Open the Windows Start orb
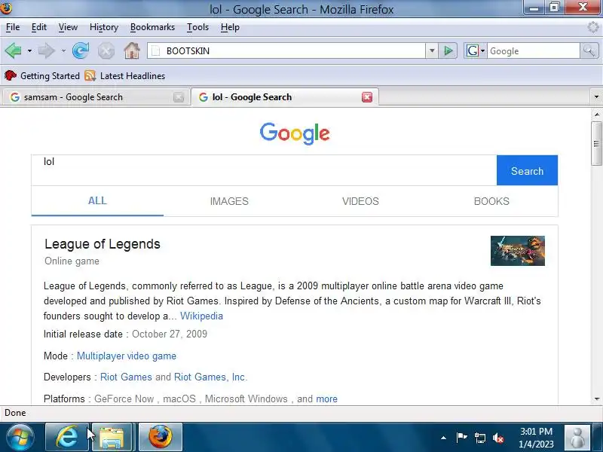This screenshot has width=603, height=452. 20,438
